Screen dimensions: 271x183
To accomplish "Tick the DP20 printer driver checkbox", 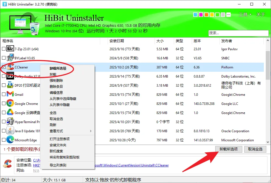I will point(4,85).
